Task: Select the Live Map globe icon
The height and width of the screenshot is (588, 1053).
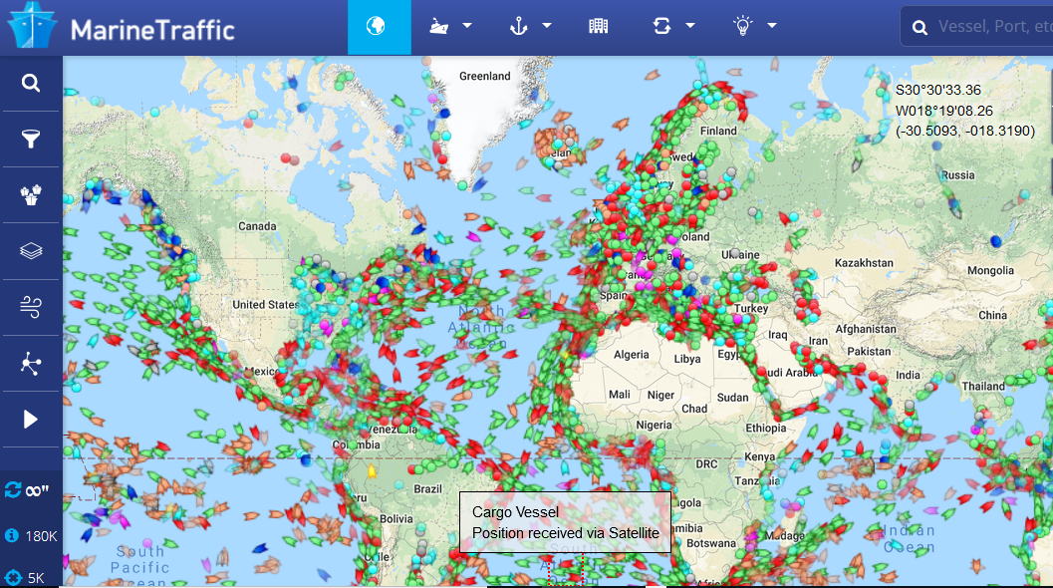Action: pos(377,26)
